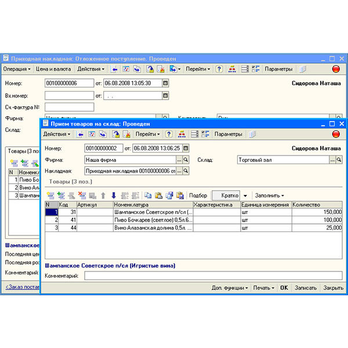
Task: Delete the current row in goods table
Action: pos(82,195)
